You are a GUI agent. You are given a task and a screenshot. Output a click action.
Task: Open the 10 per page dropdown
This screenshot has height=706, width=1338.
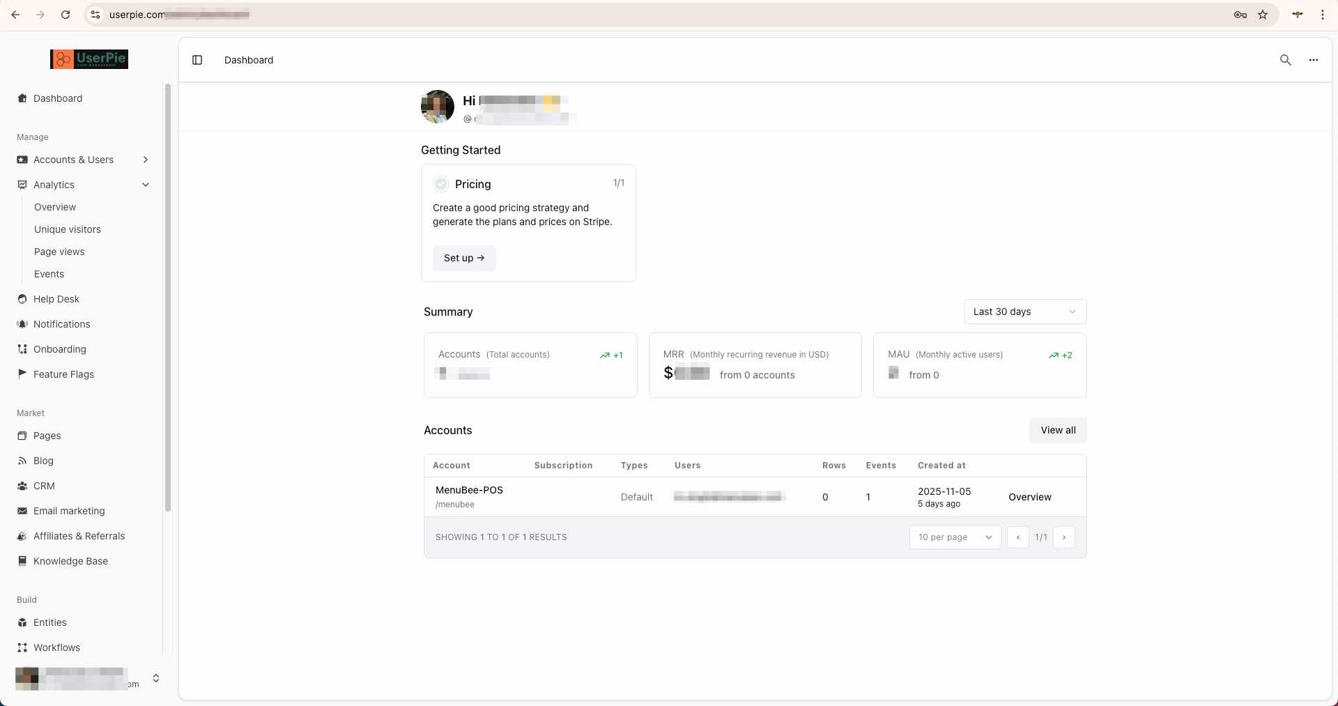coord(955,537)
